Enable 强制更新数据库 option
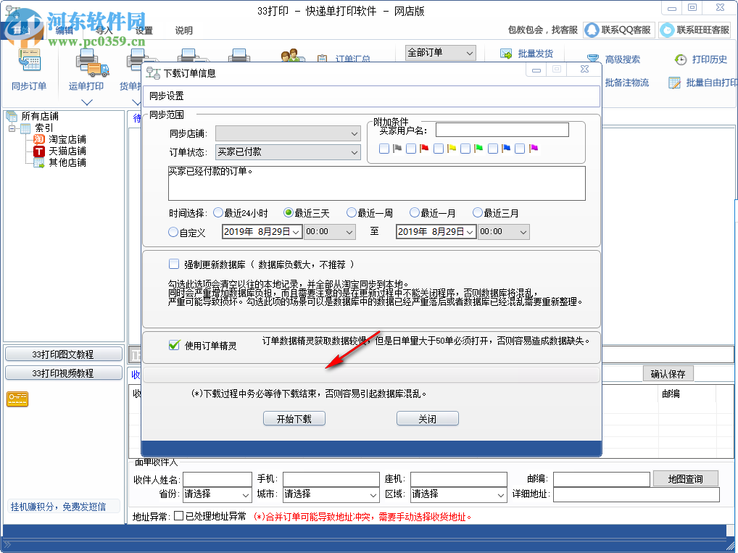Viewport: 738px width, 553px height. point(174,264)
